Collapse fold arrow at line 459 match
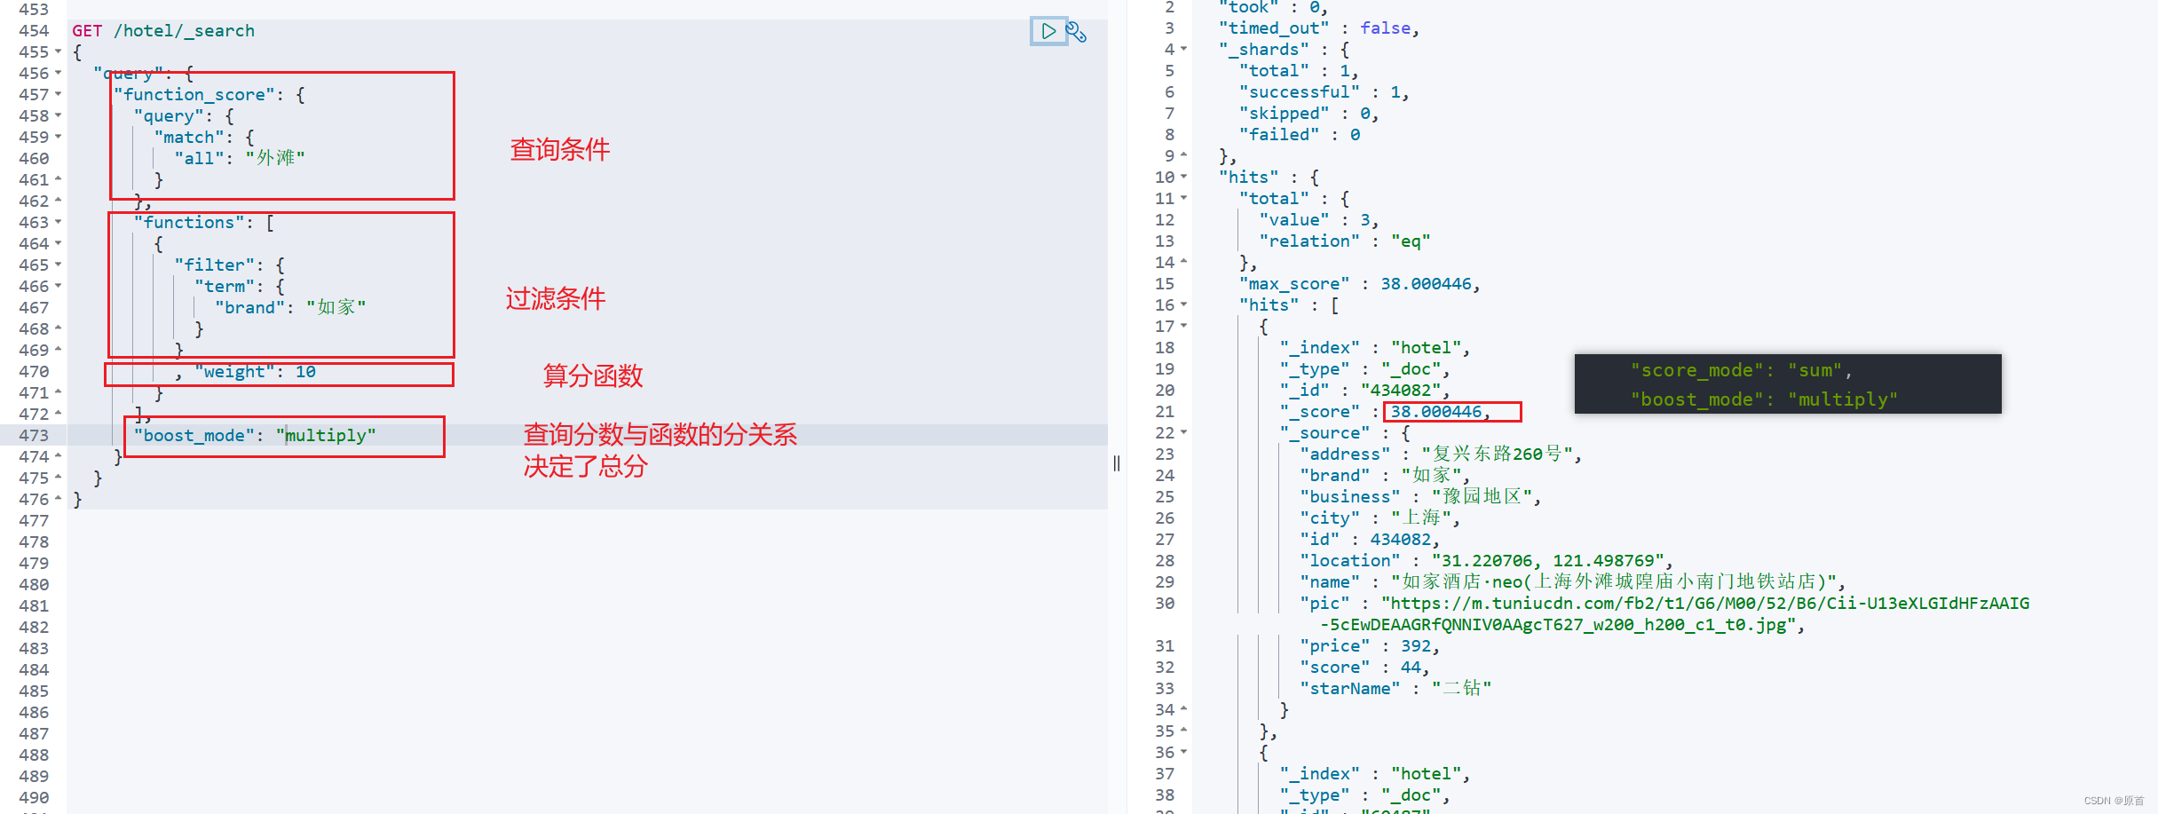Screen dimensions: 2158x814 [x=59, y=137]
